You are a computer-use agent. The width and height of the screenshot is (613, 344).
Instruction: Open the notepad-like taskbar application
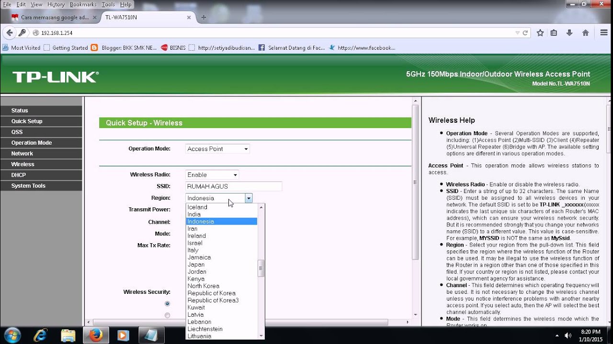[x=151, y=335]
